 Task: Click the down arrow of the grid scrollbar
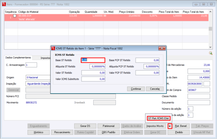[210, 47]
